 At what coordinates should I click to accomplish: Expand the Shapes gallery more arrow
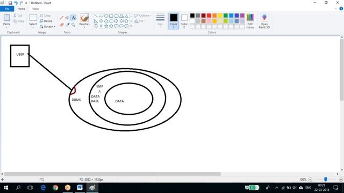point(131,26)
